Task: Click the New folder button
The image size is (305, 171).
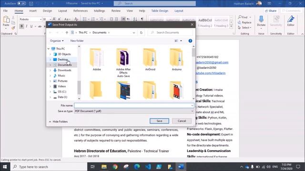Action: click(x=77, y=41)
